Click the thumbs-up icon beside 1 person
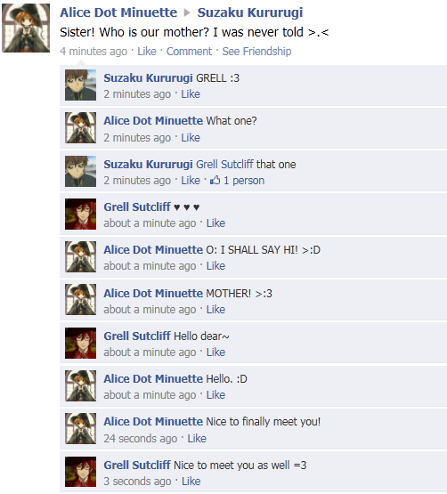Image resolution: width=447 pixels, height=494 pixels. click(215, 180)
